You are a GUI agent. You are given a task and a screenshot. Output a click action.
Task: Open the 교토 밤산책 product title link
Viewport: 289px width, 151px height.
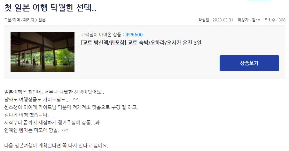point(141,43)
